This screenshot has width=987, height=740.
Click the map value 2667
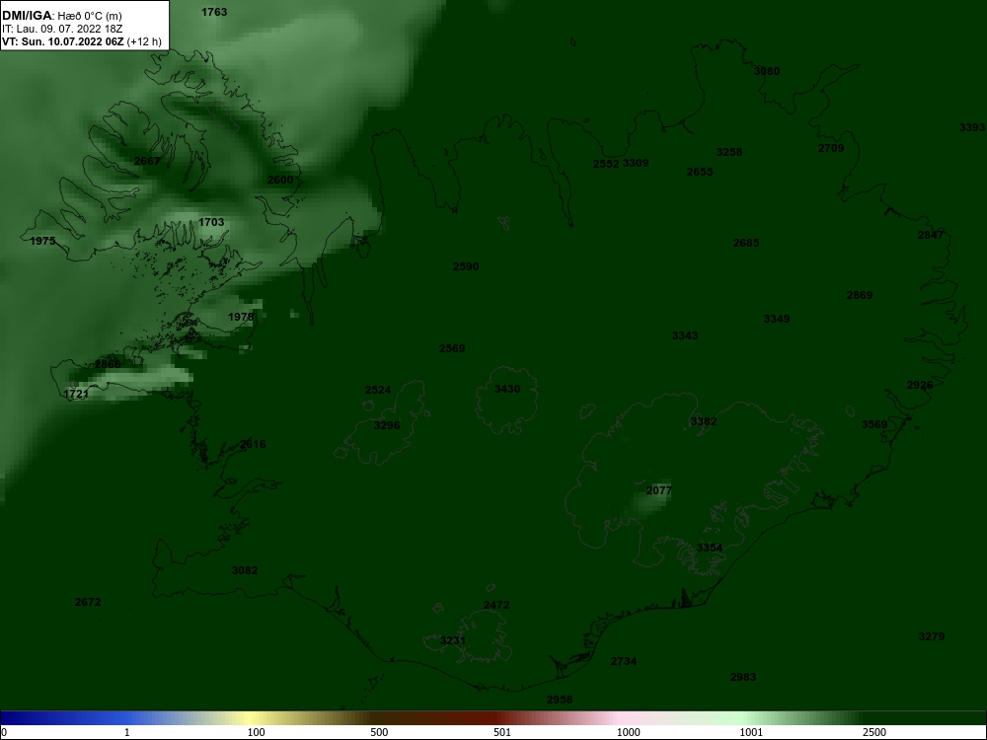(x=147, y=161)
